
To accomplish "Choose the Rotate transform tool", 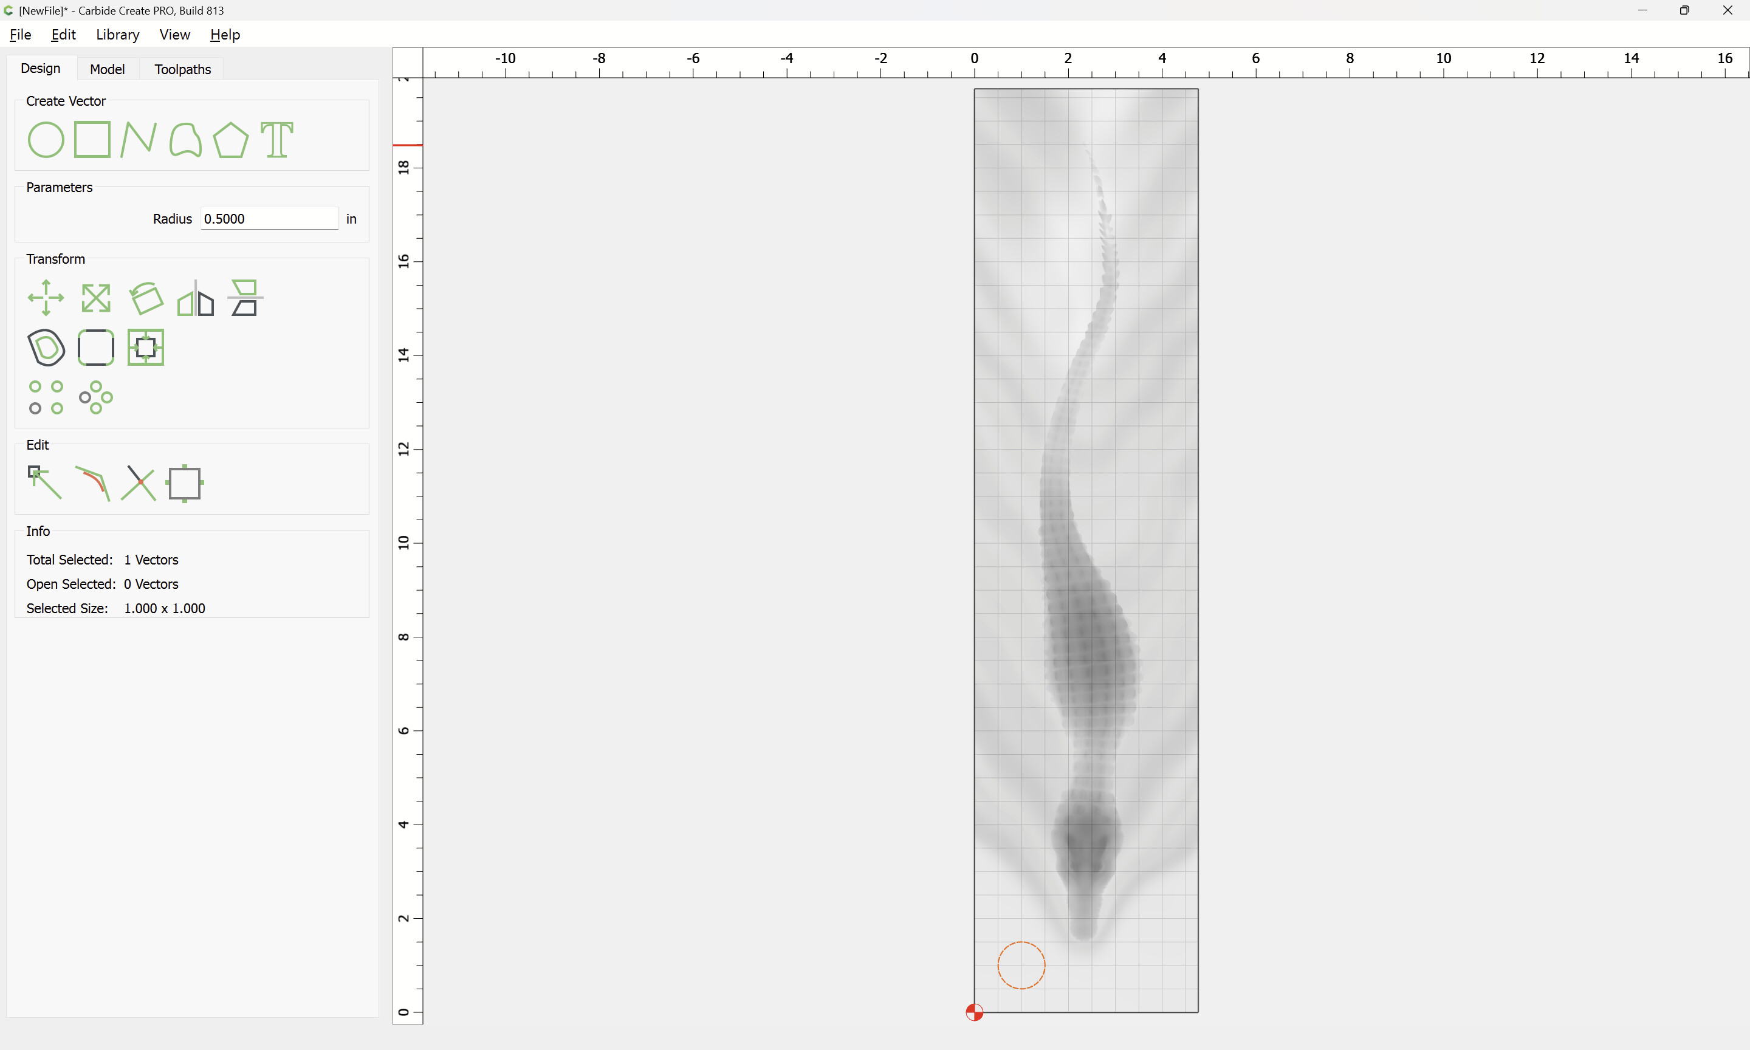I will tap(146, 298).
